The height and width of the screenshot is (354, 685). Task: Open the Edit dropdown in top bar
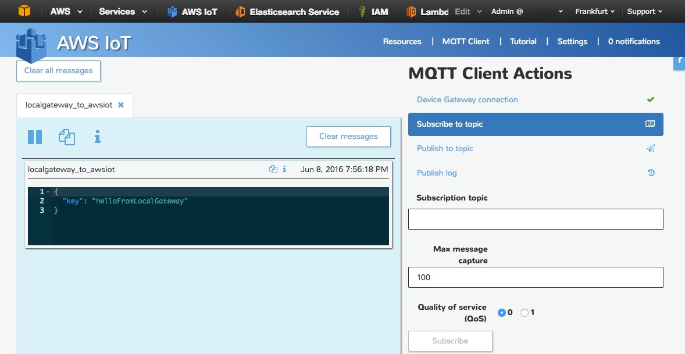(468, 12)
